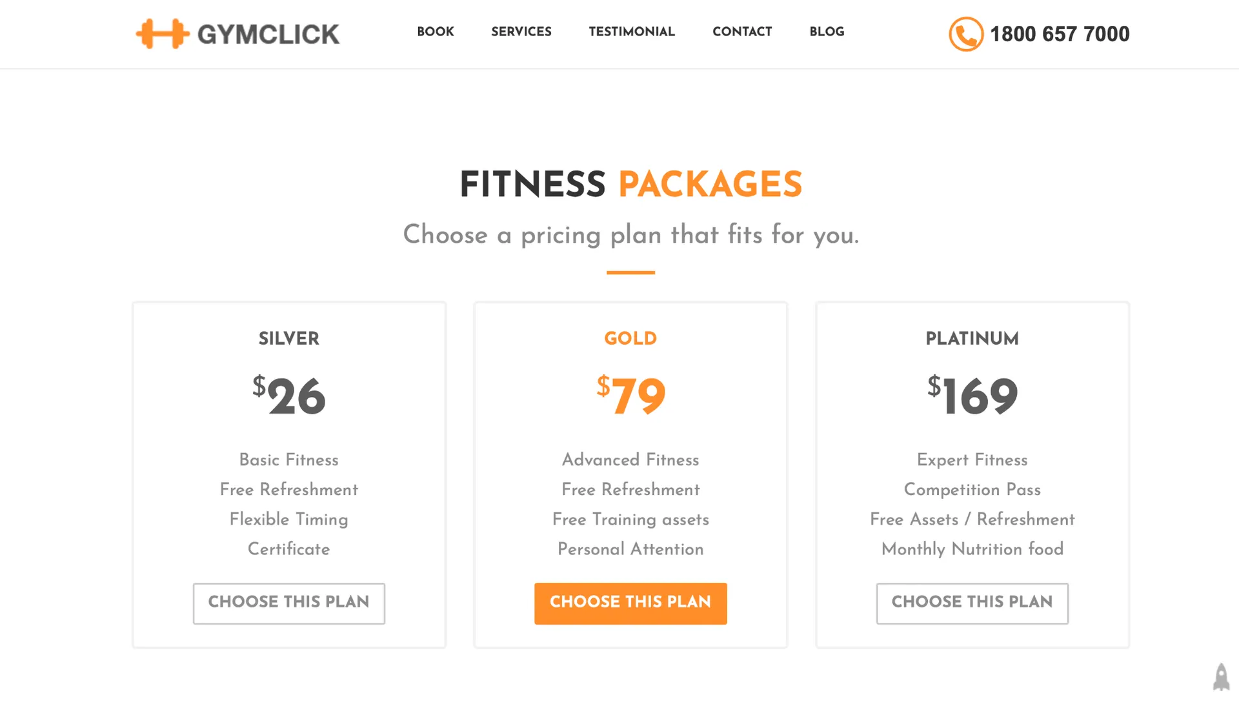
Task: Click the orange dumbbell logo icon
Action: point(162,34)
